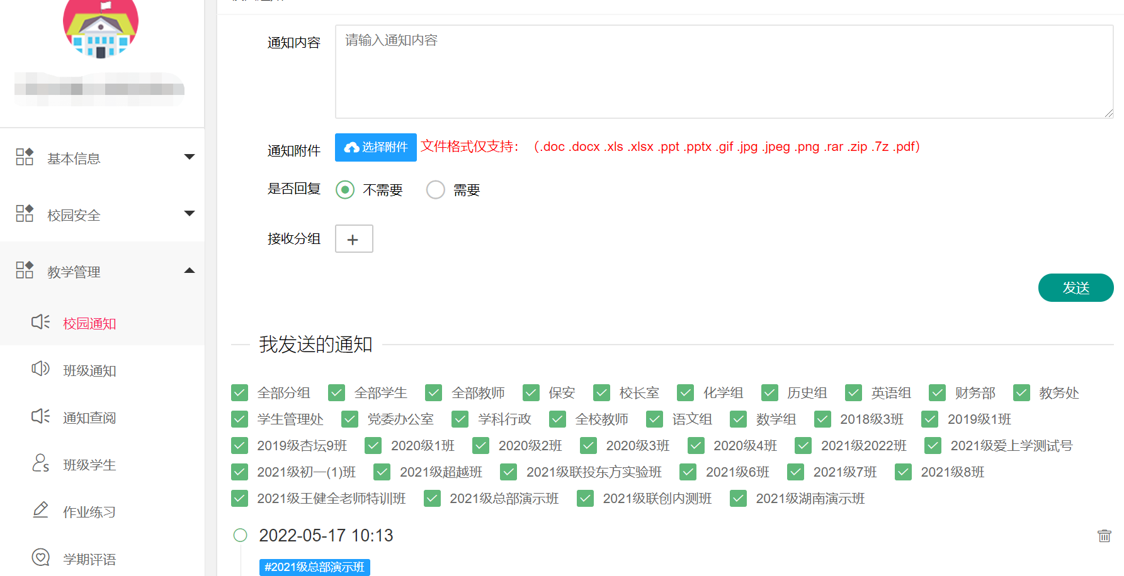This screenshot has width=1124, height=576.
Task: Click into the 通知内容 text area
Action: 724,72
